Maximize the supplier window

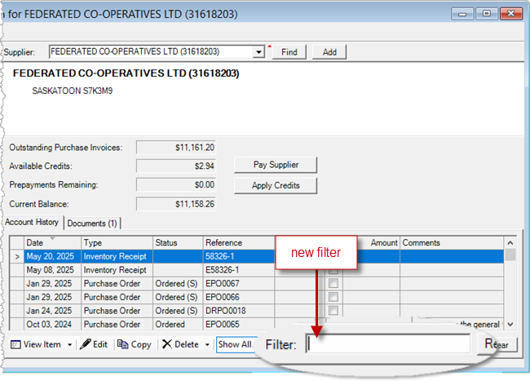tap(487, 14)
